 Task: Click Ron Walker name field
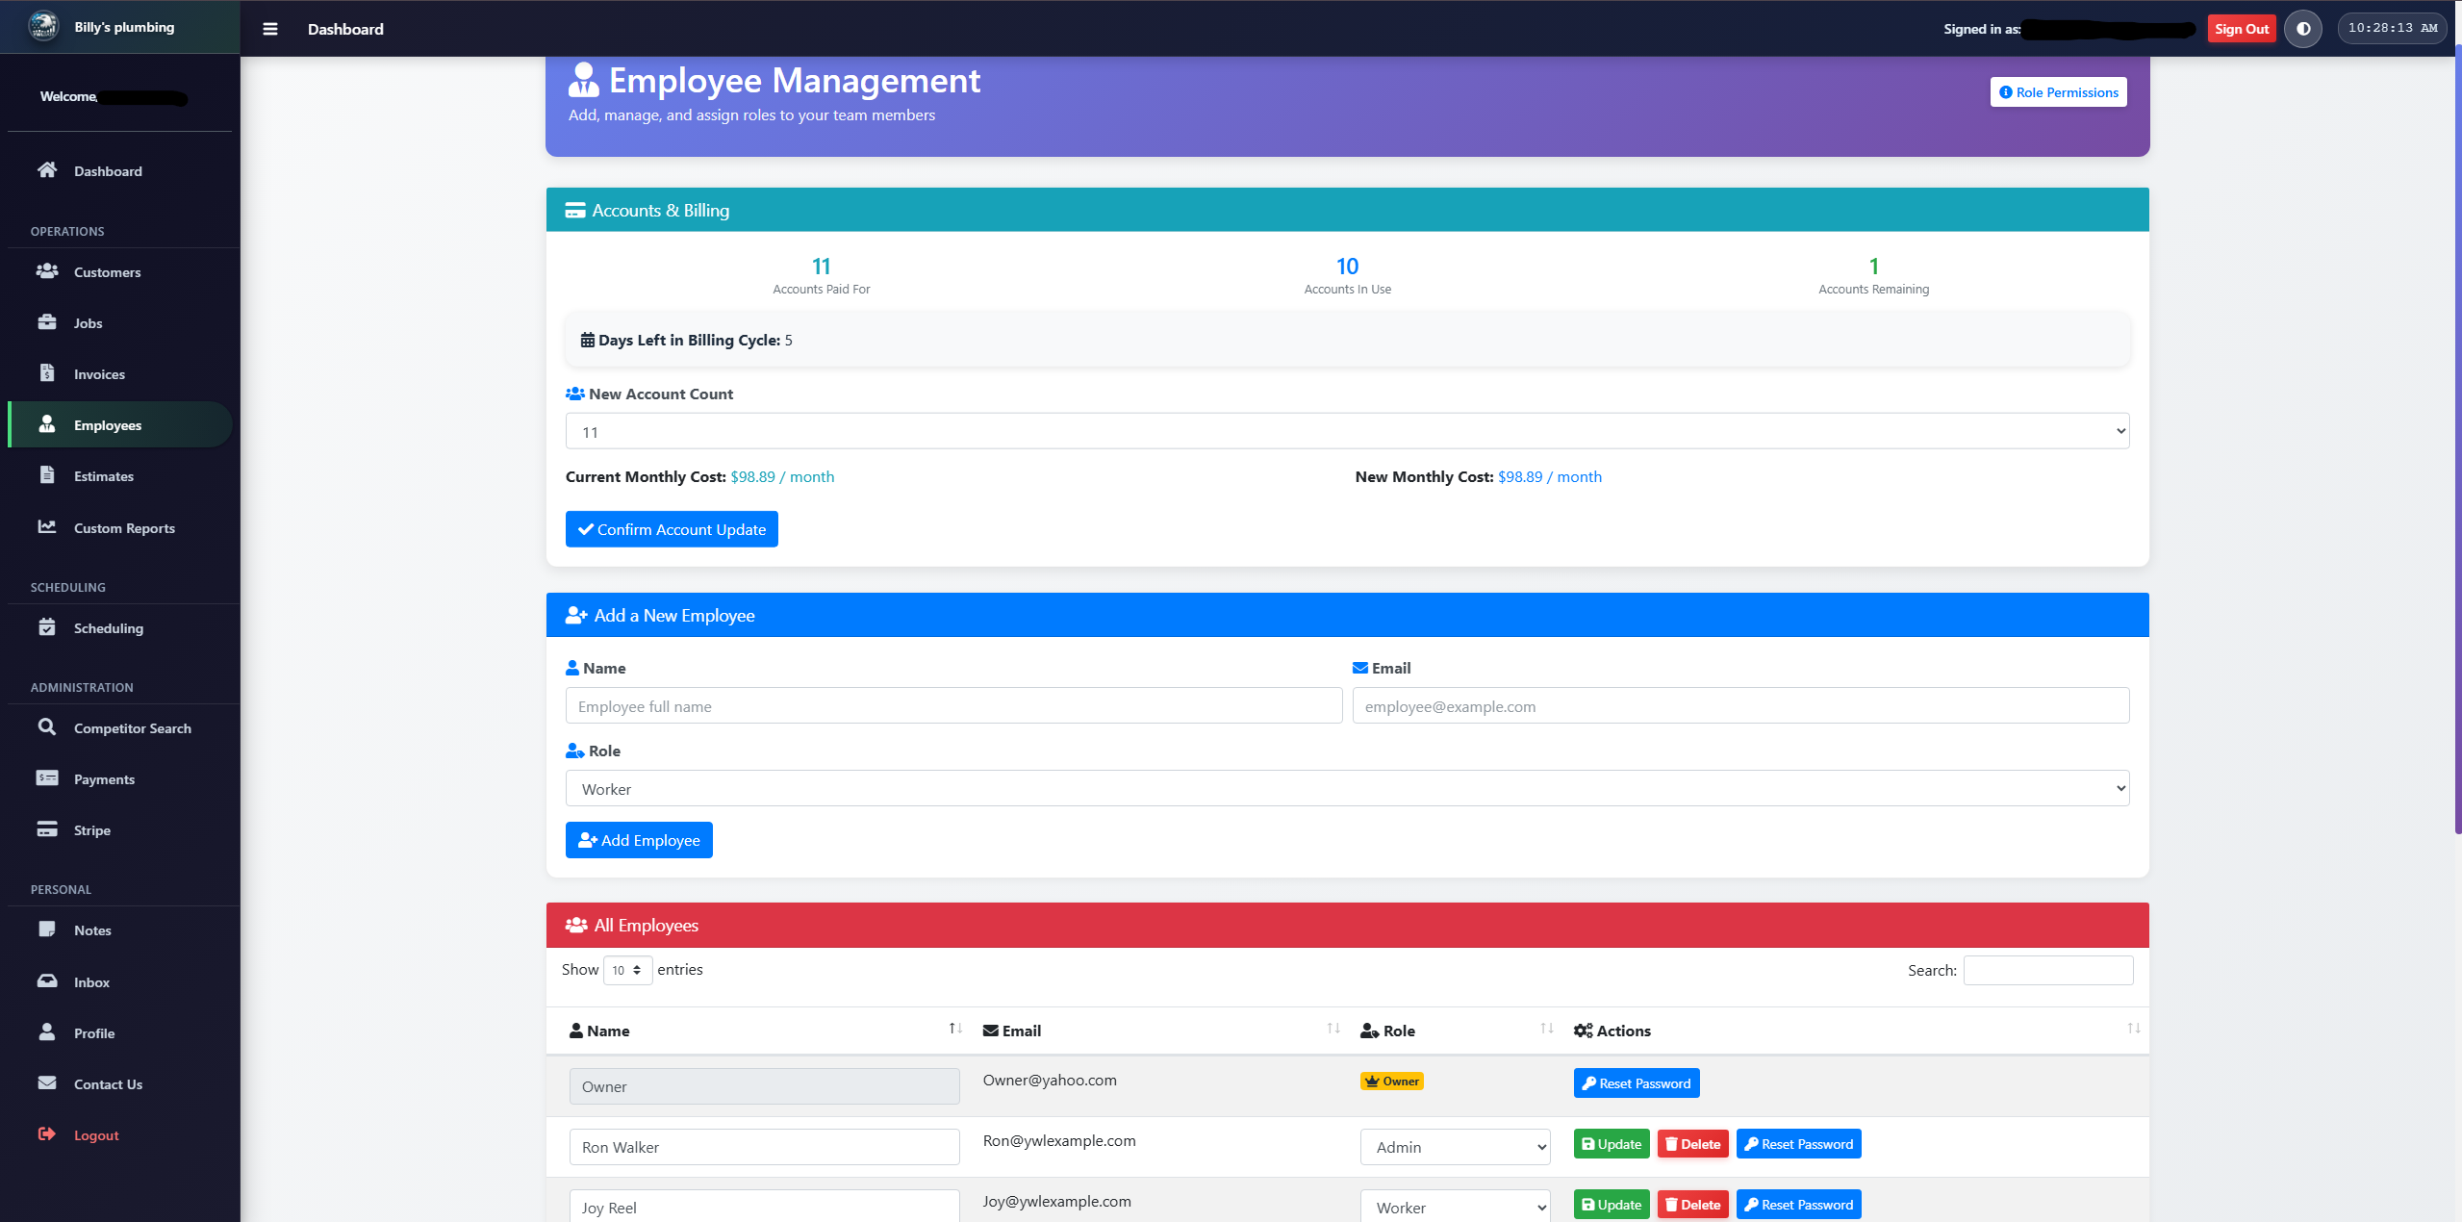point(765,1147)
